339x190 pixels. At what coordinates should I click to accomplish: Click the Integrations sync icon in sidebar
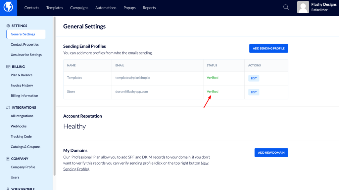(8, 107)
